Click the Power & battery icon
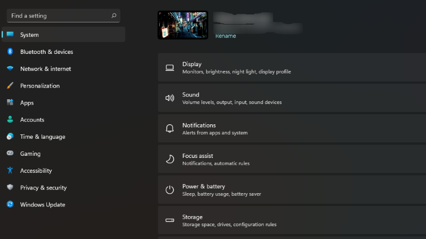Image resolution: width=426 pixels, height=239 pixels. point(170,190)
